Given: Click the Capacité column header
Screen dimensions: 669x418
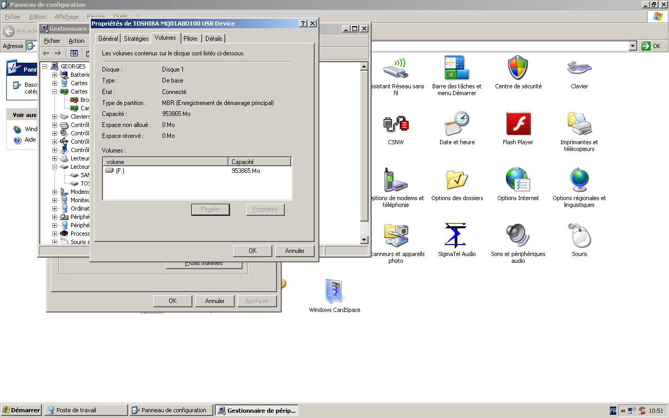Looking at the screenshot, I should tap(259, 162).
